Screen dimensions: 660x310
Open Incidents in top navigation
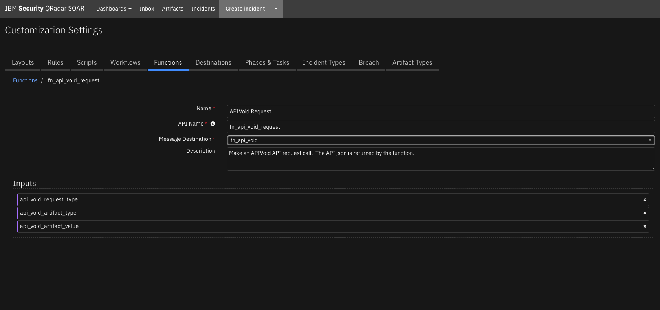[x=203, y=9]
